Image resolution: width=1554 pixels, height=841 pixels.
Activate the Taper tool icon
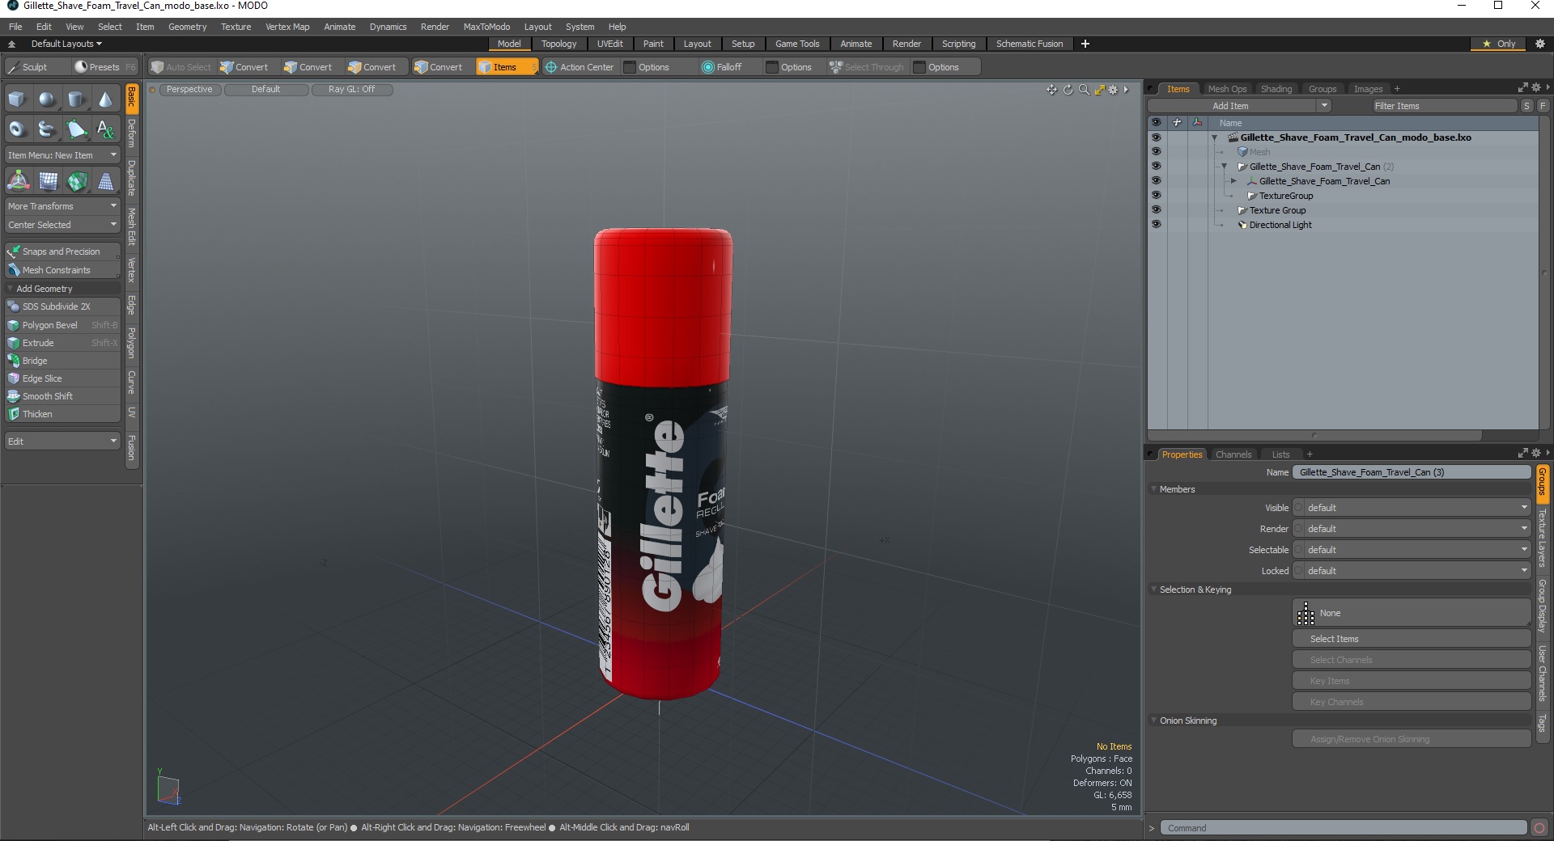point(106,181)
